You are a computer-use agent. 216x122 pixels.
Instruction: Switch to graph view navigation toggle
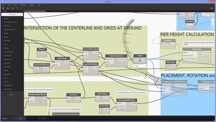[211, 15]
